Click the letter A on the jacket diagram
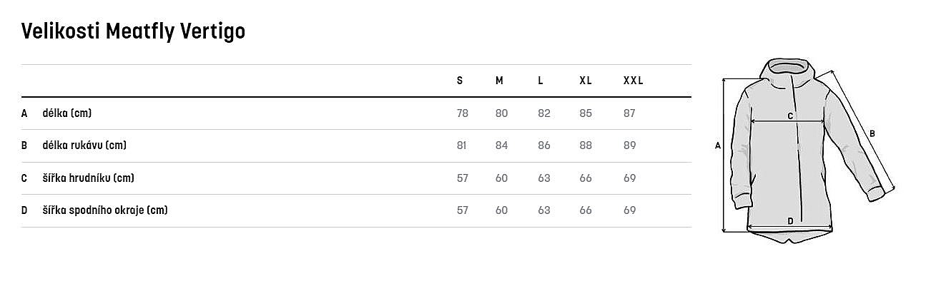This screenshot has height=286, width=936. [717, 146]
